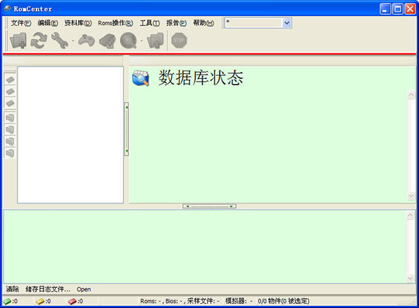The height and width of the screenshot is (308, 419).
Task: Open the arrow next to the globe icon
Action: [x=142, y=41]
